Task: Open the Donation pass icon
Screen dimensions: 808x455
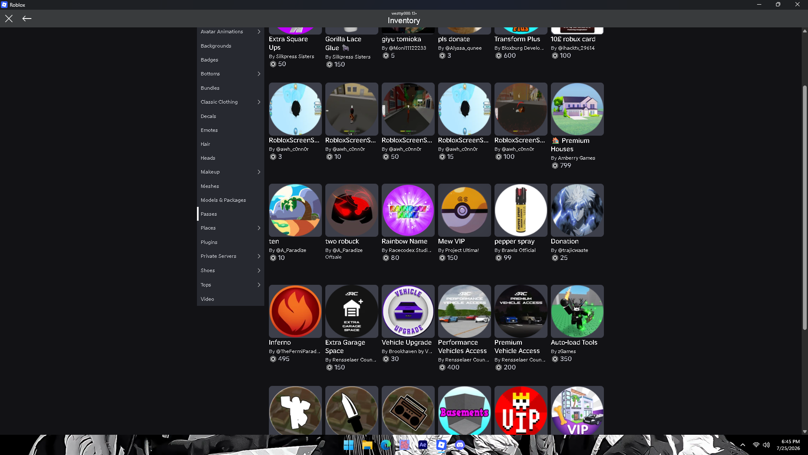Action: (577, 210)
